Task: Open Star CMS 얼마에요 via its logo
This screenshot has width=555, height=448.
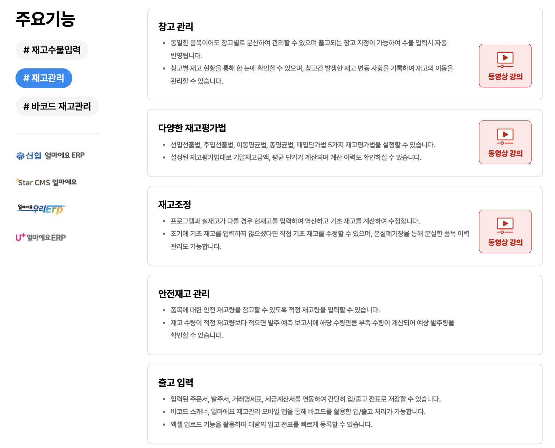Action: pos(46,182)
